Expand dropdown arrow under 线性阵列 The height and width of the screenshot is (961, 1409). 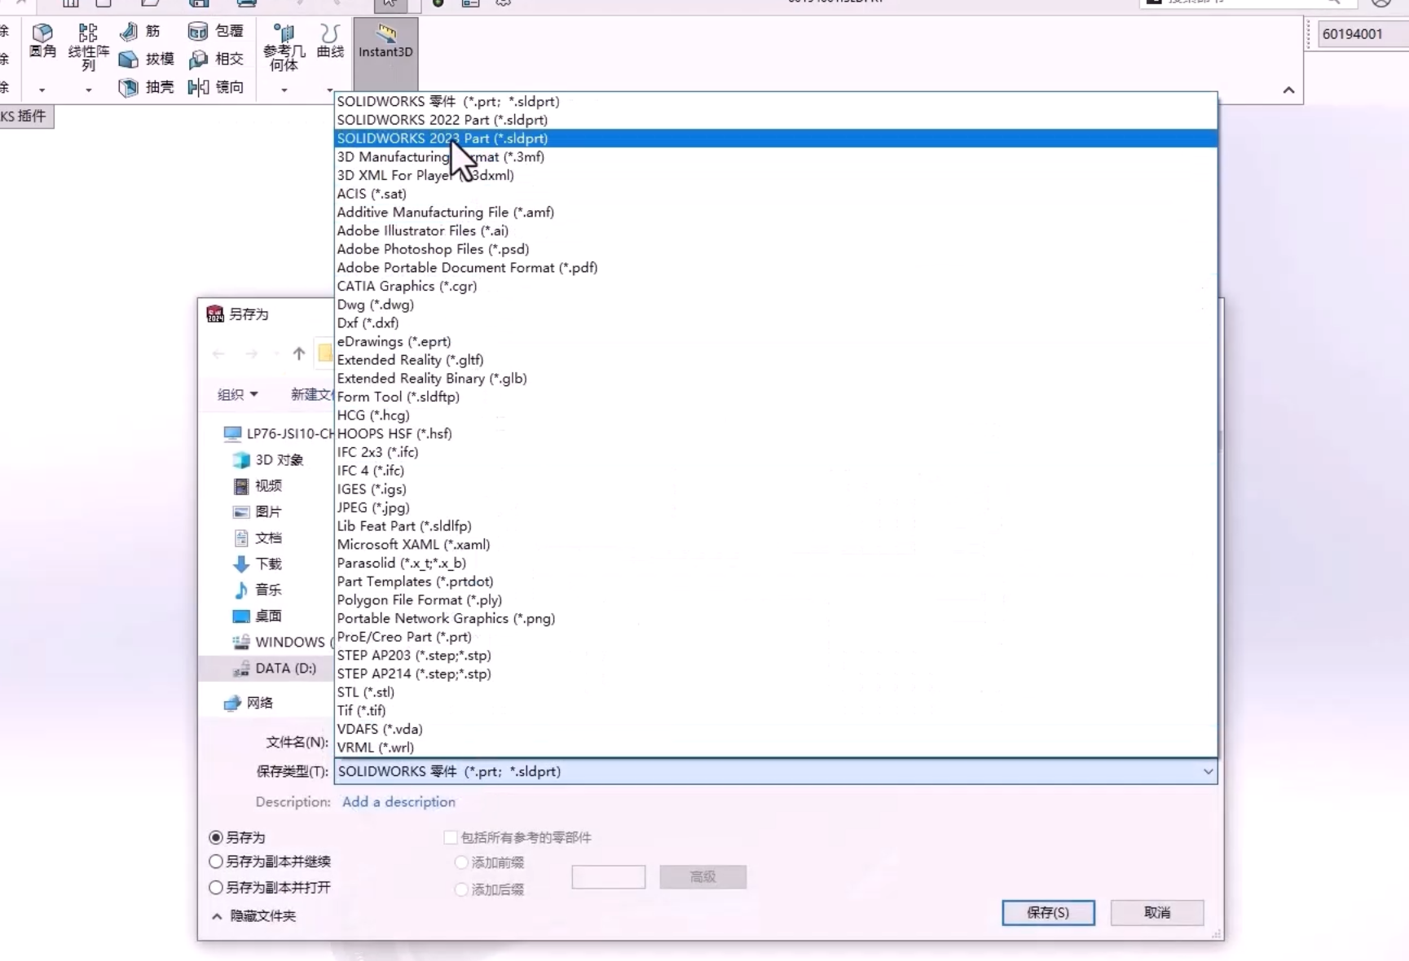(x=88, y=90)
